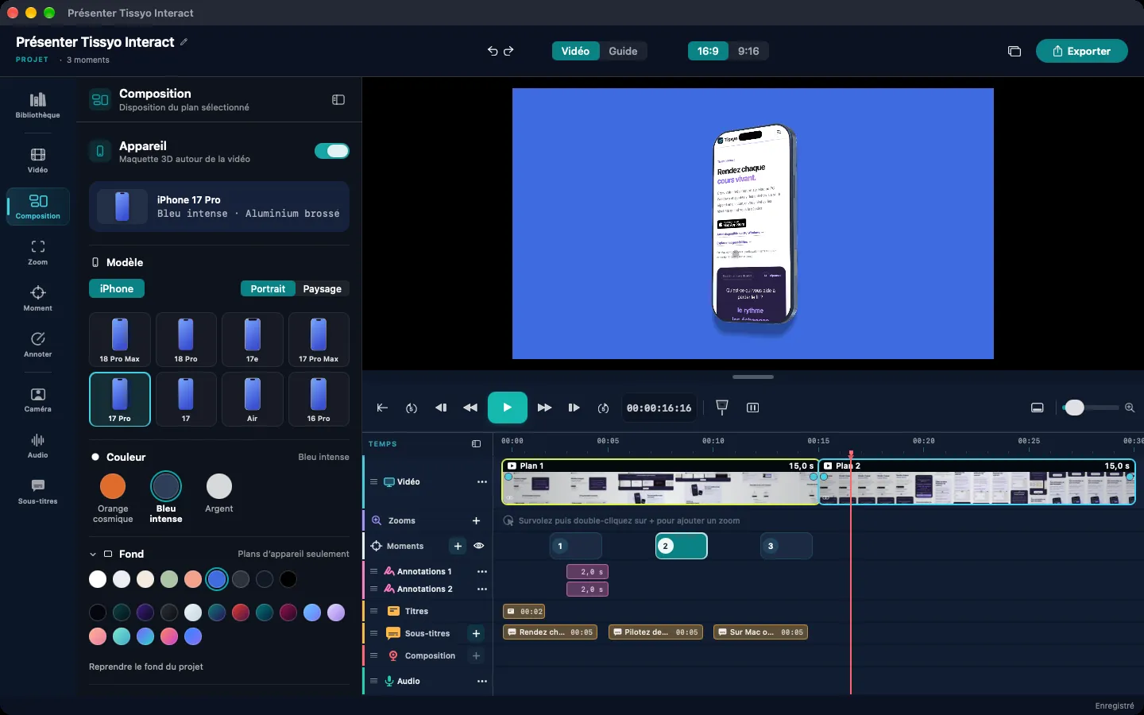The height and width of the screenshot is (715, 1144).
Task: Add a new zoom on Zooms track
Action: (x=477, y=520)
